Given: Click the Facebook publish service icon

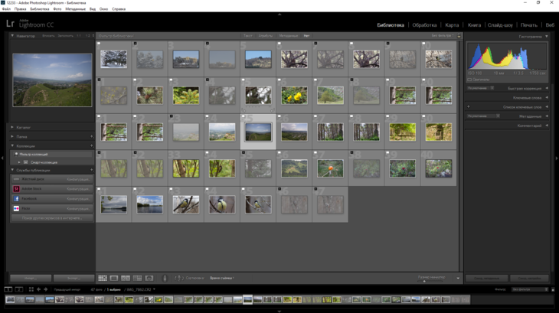Looking at the screenshot, I should pyautogui.click(x=16, y=198).
